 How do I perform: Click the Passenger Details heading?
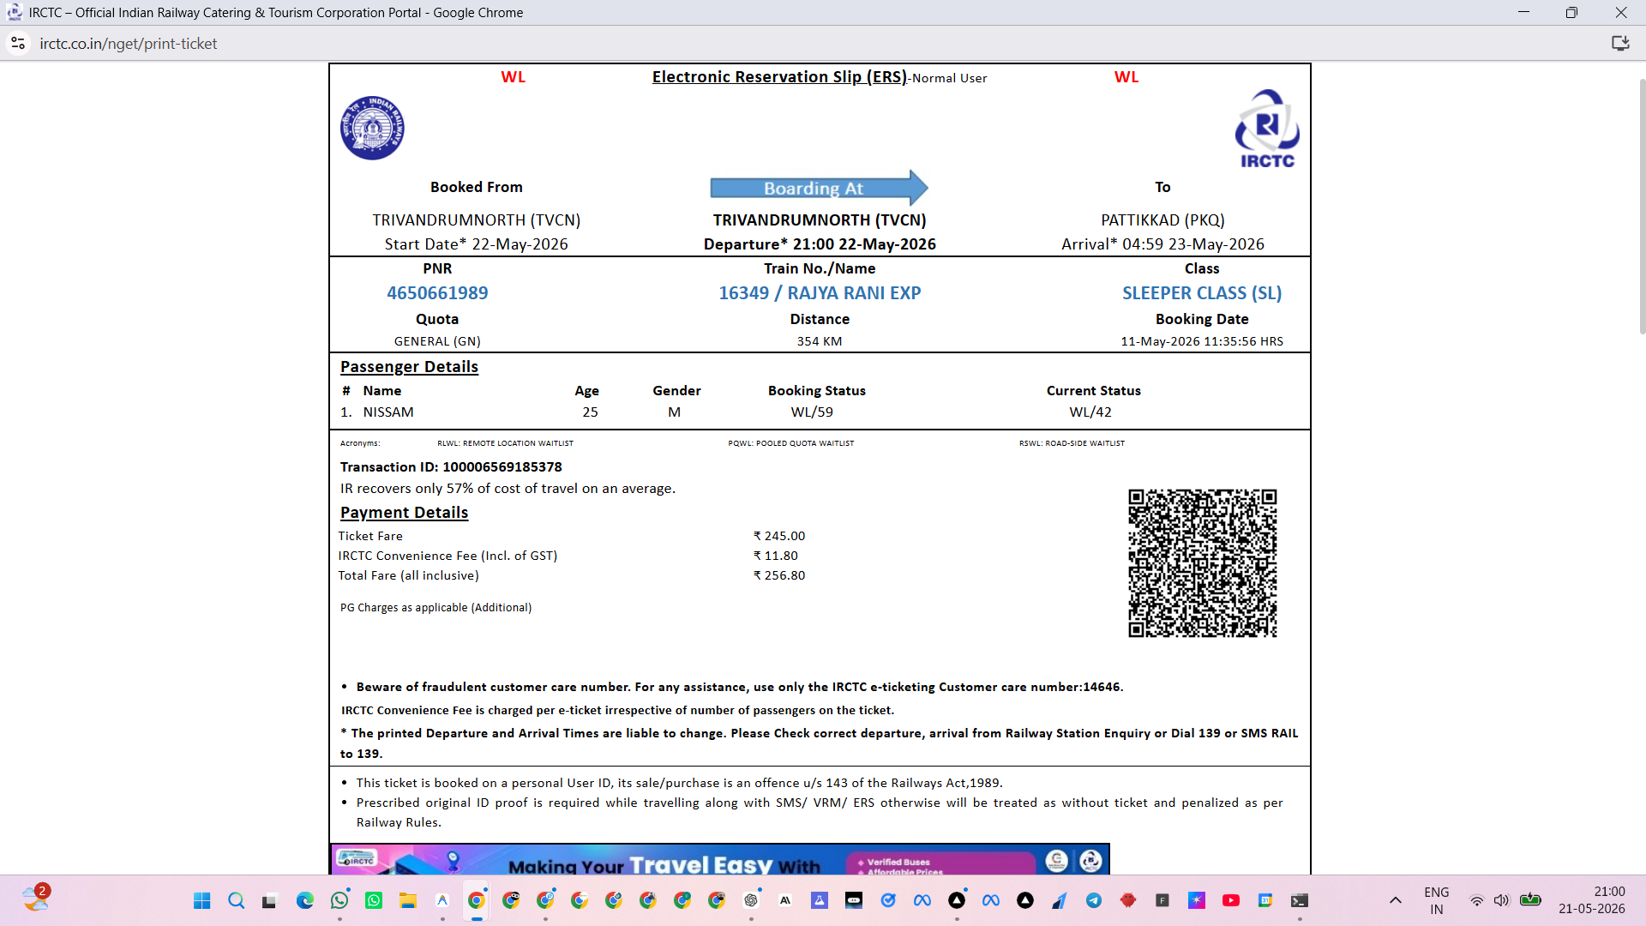click(409, 367)
